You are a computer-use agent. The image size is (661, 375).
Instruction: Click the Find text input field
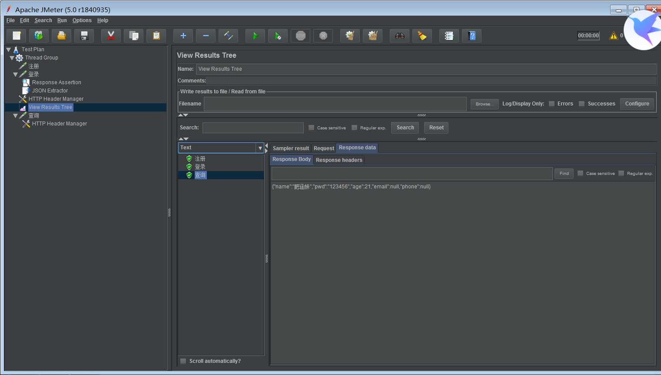(412, 174)
